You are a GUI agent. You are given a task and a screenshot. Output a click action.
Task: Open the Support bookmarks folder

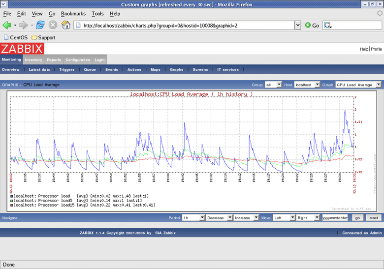pos(43,37)
